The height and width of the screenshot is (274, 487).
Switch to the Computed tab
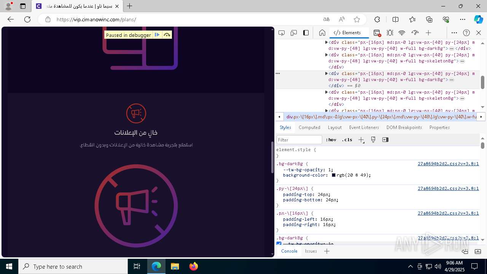point(309,127)
